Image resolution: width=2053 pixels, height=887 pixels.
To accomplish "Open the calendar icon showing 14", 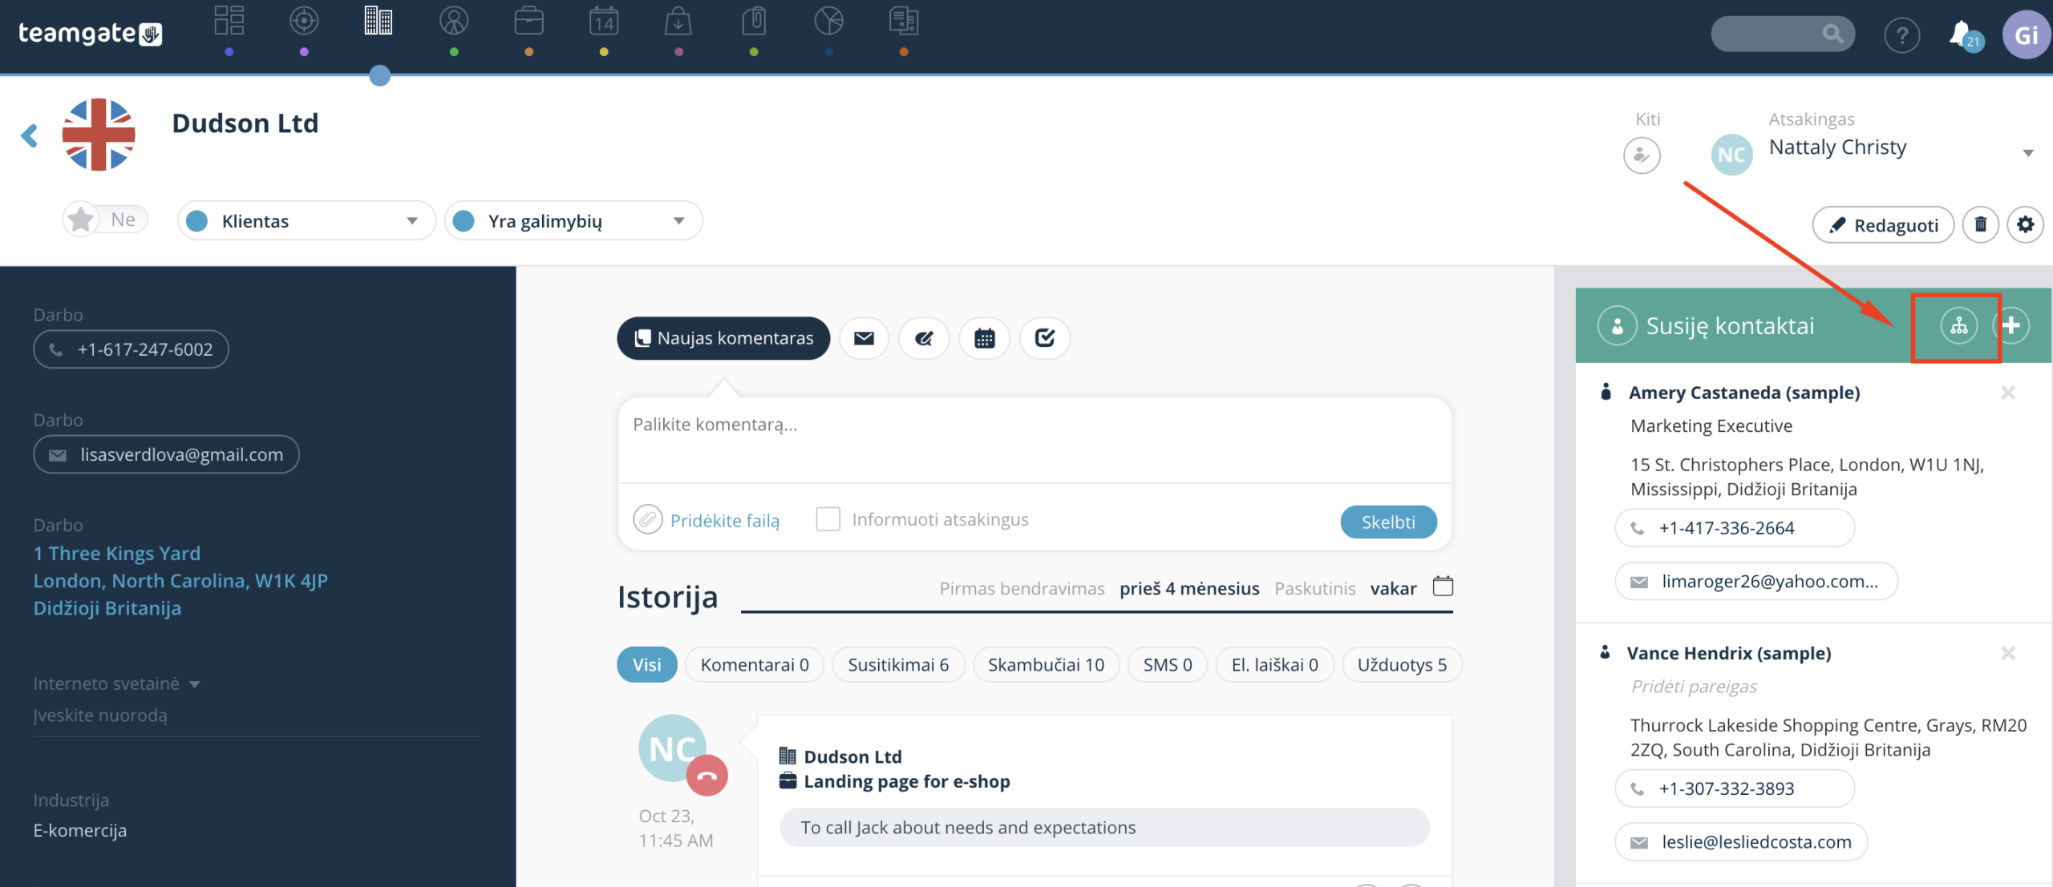I will point(604,21).
